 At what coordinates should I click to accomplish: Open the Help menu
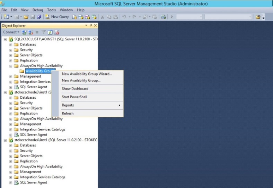click(81, 10)
